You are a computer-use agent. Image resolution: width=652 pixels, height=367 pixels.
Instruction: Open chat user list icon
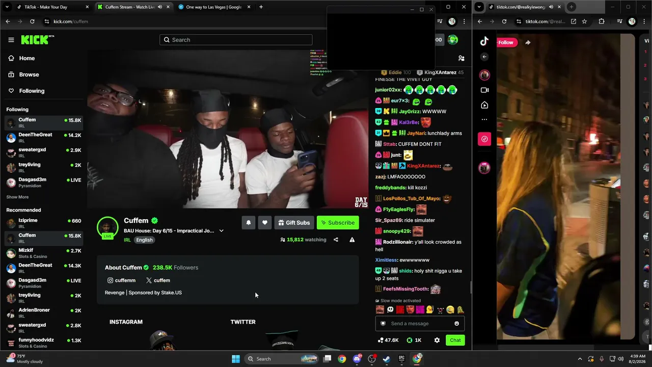coord(461,59)
